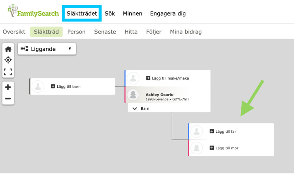Screen dimensions: 294x182
Task: Zoom in with the plus button
Action: pyautogui.click(x=8, y=87)
